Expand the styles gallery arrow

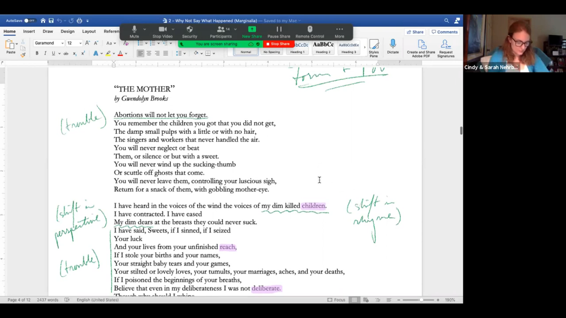(x=365, y=48)
